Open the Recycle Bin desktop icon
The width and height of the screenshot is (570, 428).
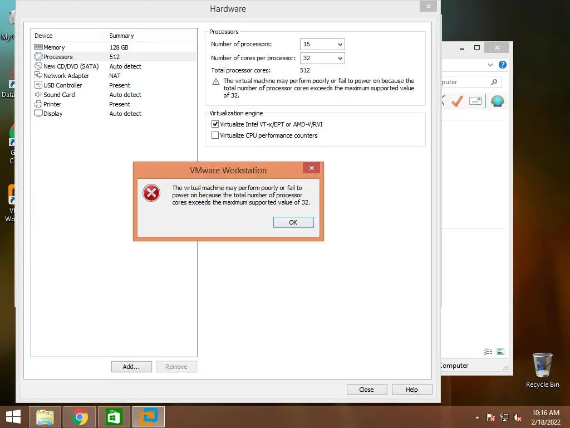[x=542, y=370]
